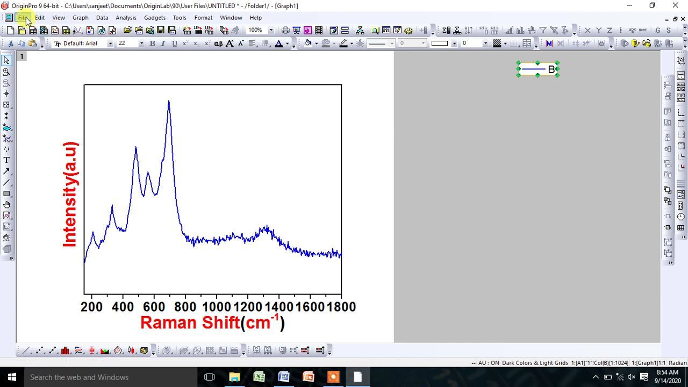This screenshot has width=688, height=387.
Task: Click the New Project icon
Action: 10,30
